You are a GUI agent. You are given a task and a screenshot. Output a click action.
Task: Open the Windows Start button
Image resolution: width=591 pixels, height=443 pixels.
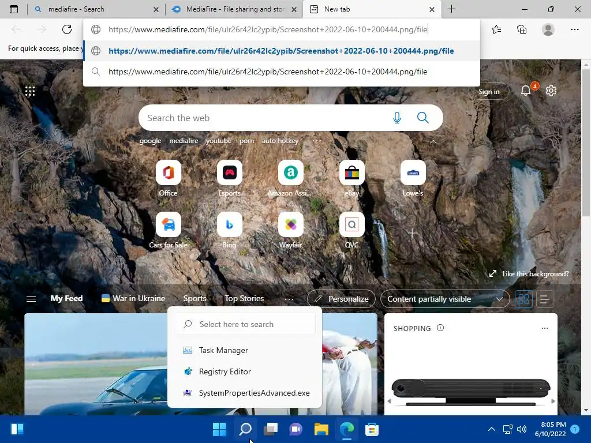pos(220,429)
